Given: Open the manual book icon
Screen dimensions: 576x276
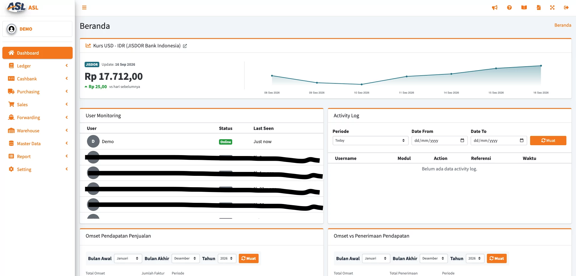Looking at the screenshot, I should tap(524, 7).
